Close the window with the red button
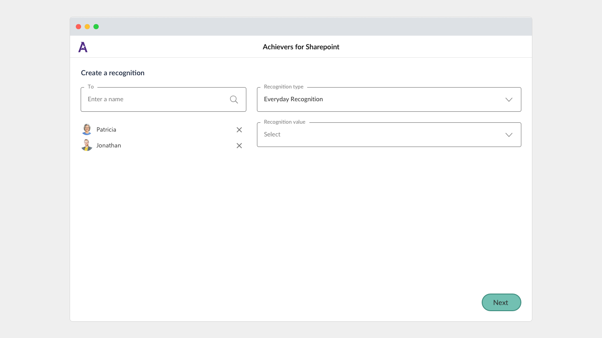 click(78, 27)
